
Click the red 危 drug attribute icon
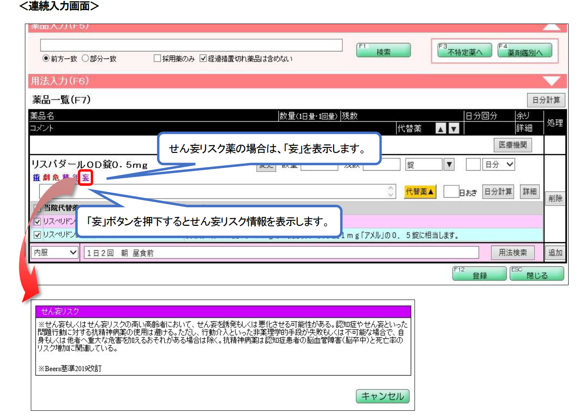coord(56,178)
